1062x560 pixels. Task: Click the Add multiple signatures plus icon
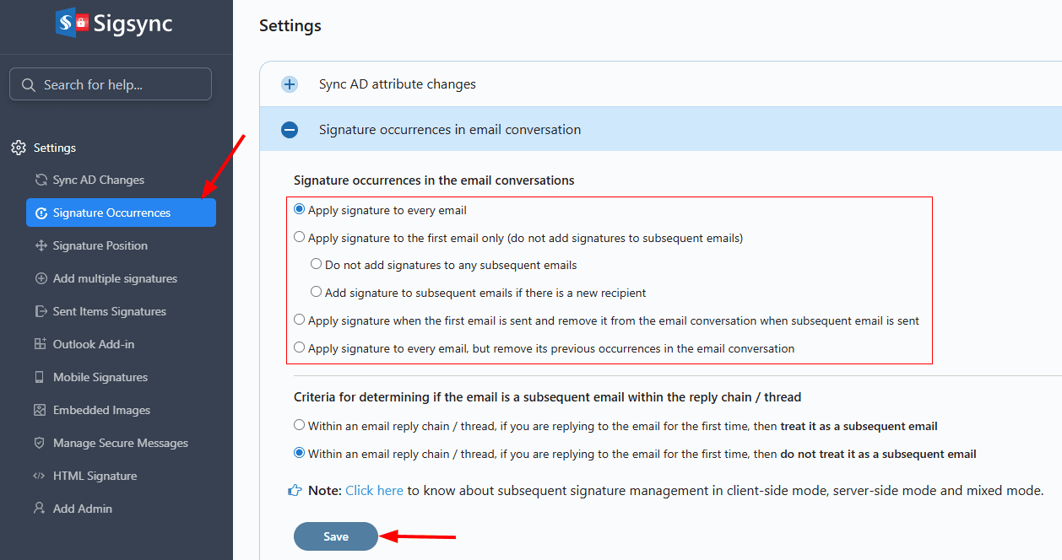pyautogui.click(x=41, y=279)
